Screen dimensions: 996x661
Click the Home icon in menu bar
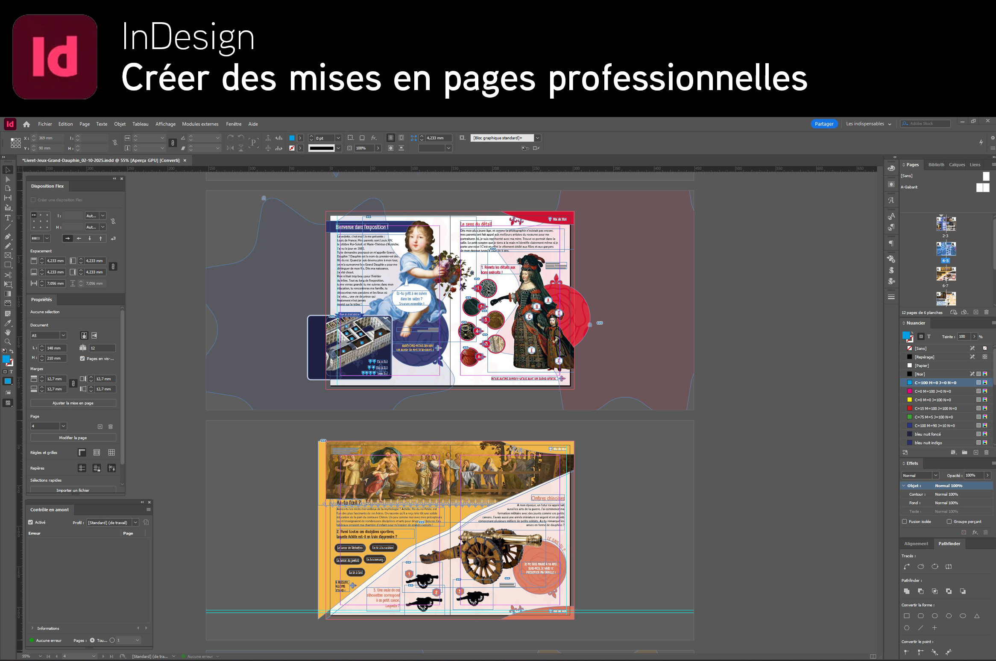(26, 124)
